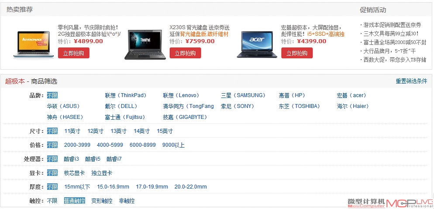Filter by brand 联想（Lenovo）
This screenshot has width=434, height=209.
tap(181, 95)
